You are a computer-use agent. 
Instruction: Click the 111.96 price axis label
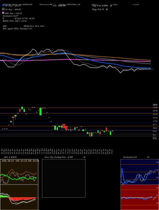pos(155,121)
